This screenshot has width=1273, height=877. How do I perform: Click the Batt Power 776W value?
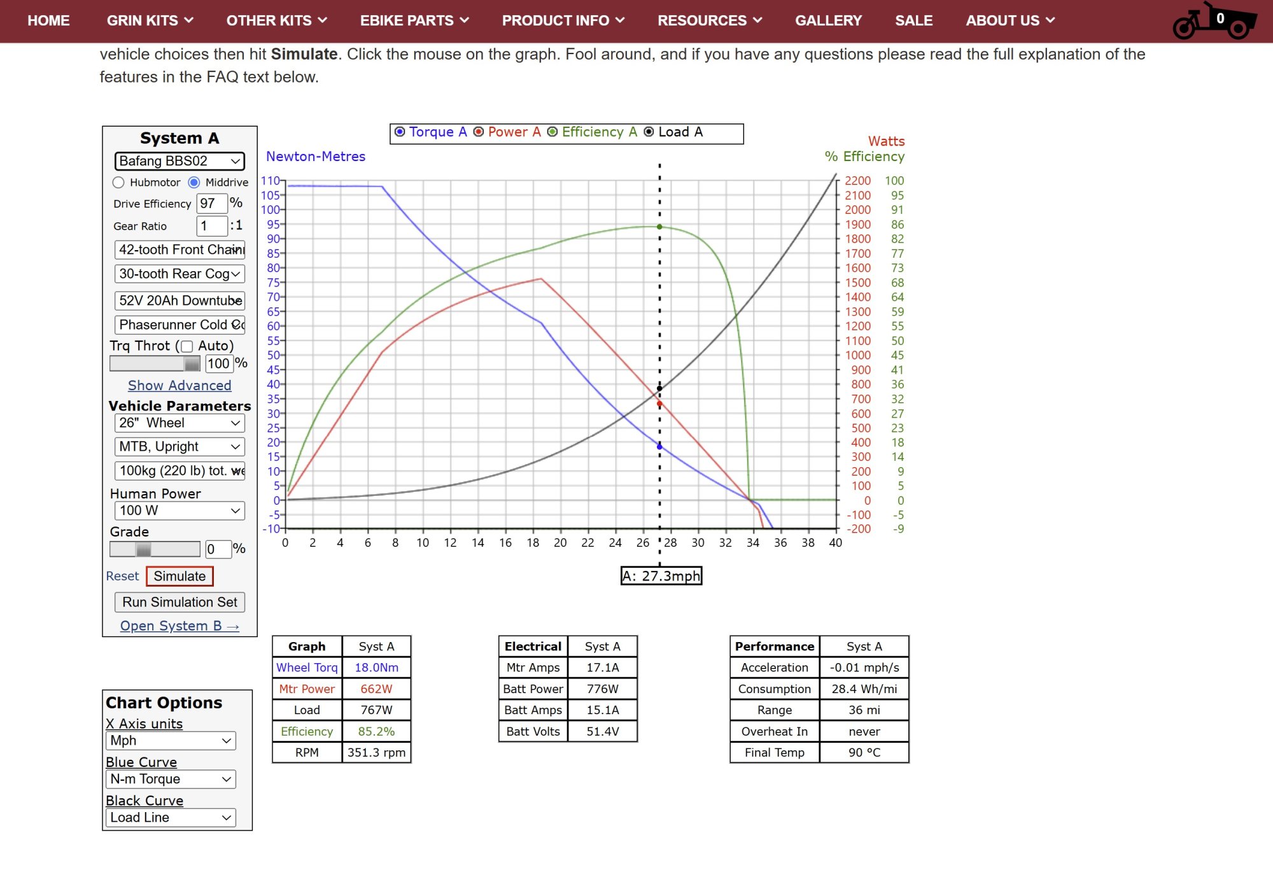click(x=602, y=689)
